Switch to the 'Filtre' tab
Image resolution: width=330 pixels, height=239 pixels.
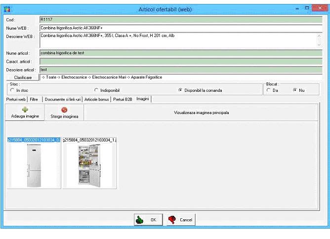click(x=34, y=99)
